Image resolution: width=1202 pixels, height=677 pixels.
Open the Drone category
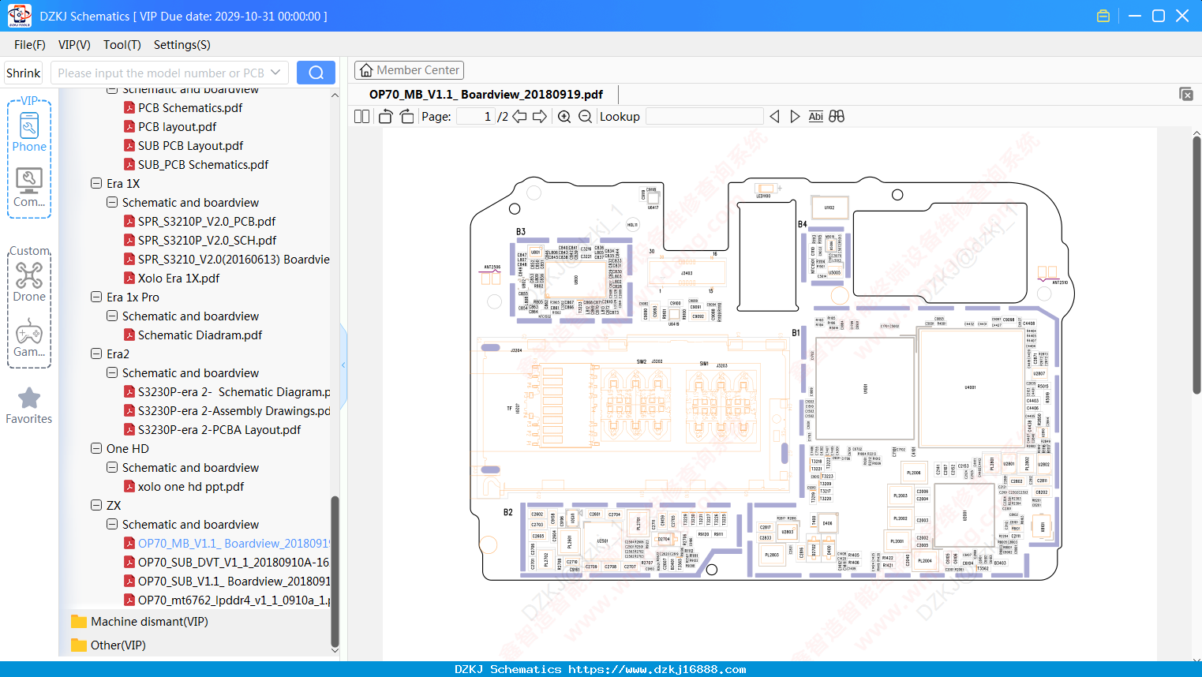point(29,282)
